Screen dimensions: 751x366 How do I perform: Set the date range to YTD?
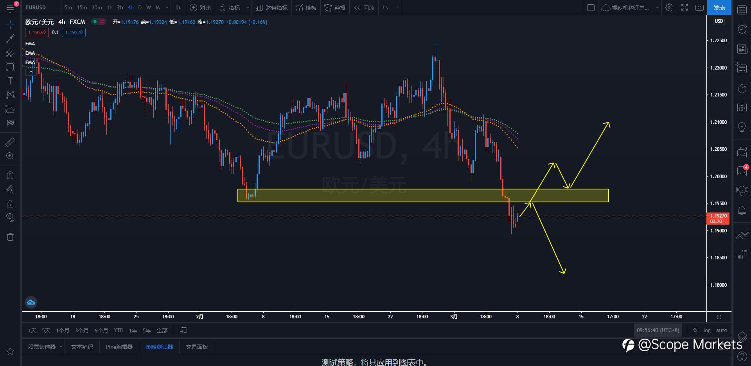[119, 330]
